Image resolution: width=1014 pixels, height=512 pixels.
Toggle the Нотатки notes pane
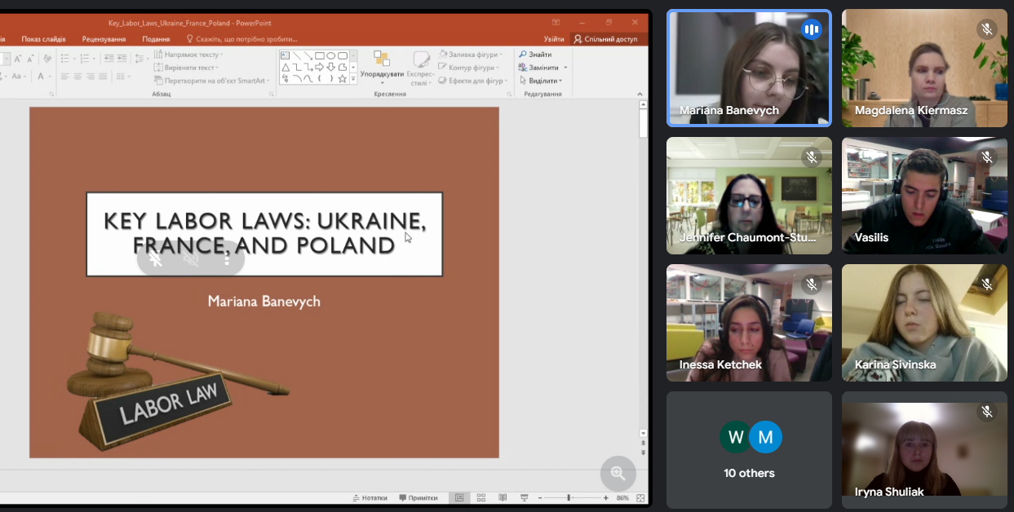pyautogui.click(x=370, y=497)
